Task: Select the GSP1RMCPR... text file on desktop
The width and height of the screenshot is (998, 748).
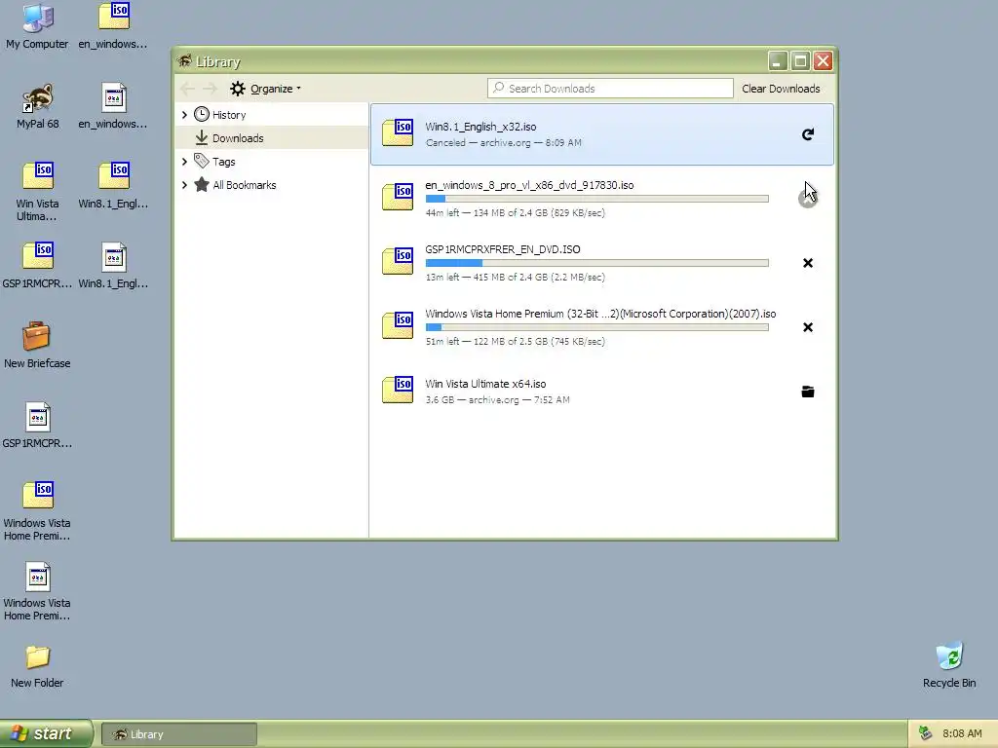Action: coord(37,425)
